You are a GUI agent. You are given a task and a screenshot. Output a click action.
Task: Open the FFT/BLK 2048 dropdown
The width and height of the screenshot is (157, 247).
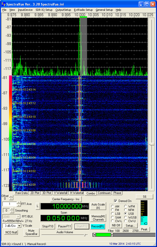click(x=19, y=217)
